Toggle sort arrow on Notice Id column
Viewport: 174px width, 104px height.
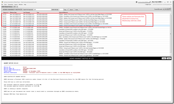pos(9,12)
